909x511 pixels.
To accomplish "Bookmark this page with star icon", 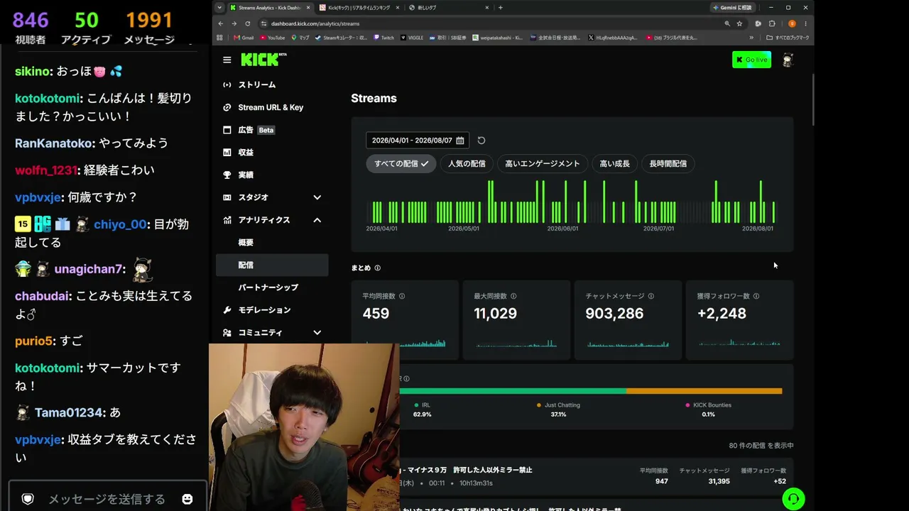I will 739,23.
